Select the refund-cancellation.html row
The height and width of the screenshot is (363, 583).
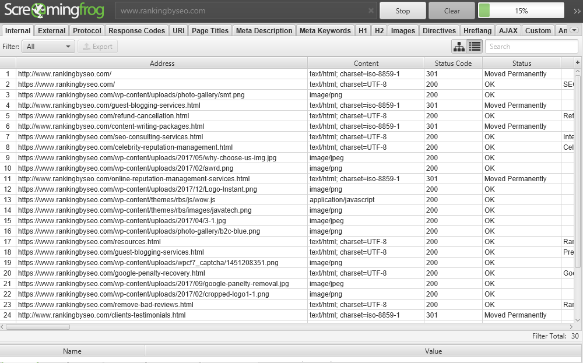click(x=286, y=115)
